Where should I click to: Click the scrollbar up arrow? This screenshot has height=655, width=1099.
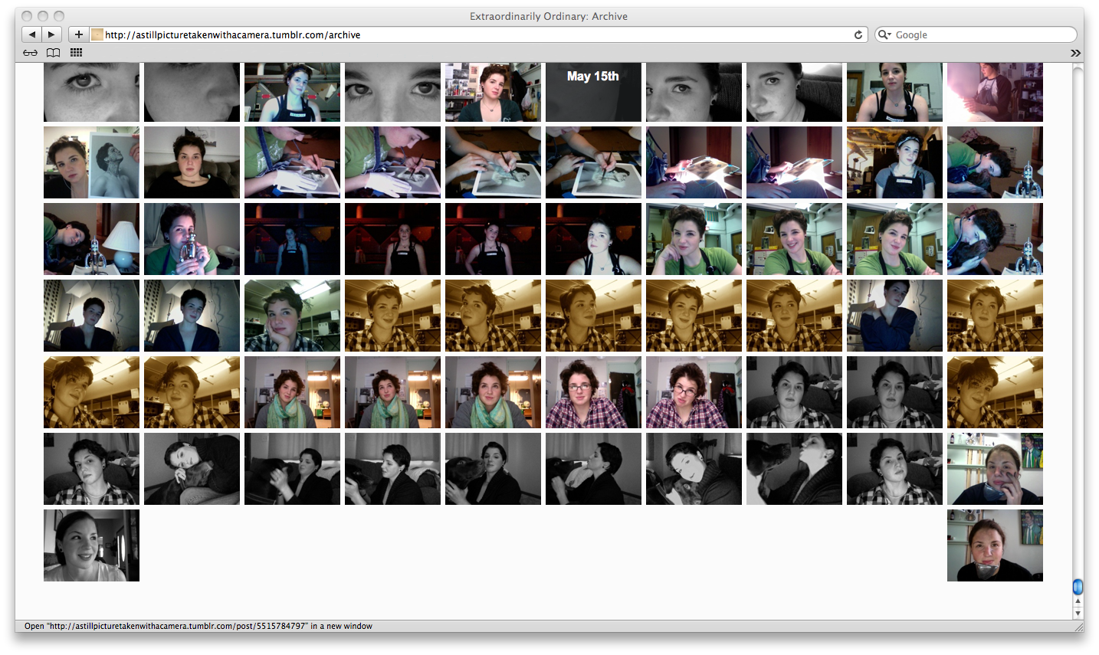(x=1078, y=601)
